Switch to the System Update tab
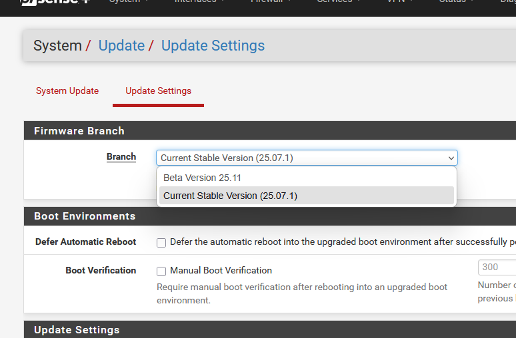The height and width of the screenshot is (338, 516). [x=67, y=90]
